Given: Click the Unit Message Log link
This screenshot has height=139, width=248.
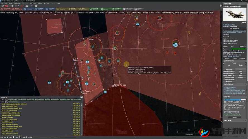Looking at the screenshot, I should click(x=234, y=28).
